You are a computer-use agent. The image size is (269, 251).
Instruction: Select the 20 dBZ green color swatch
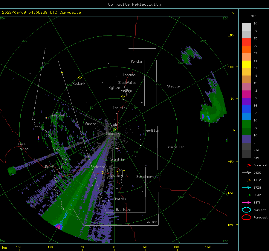click(x=246, y=124)
